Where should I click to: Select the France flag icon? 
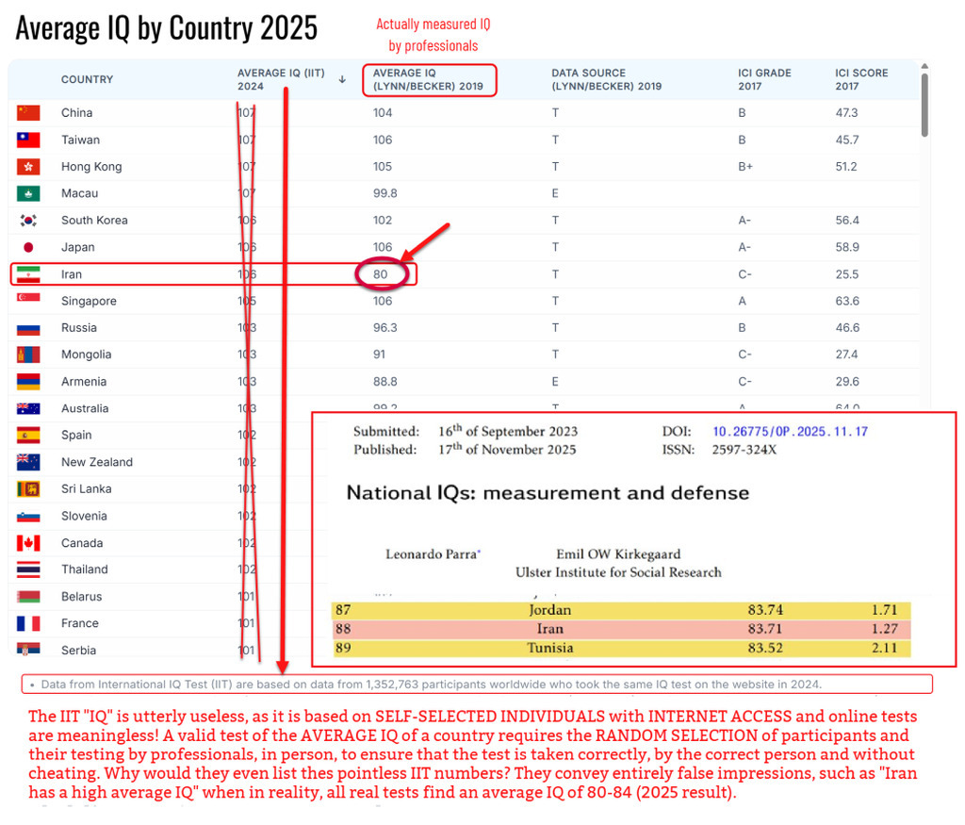28,623
